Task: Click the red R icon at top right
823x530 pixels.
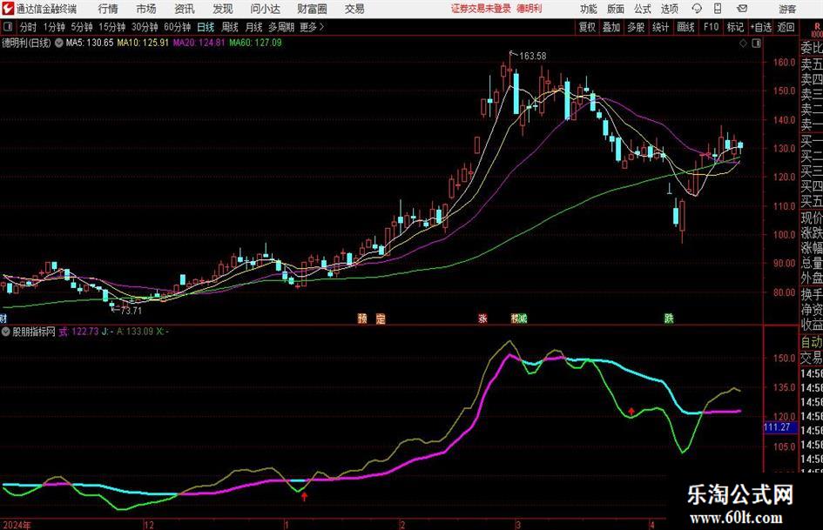Action: 817,26
